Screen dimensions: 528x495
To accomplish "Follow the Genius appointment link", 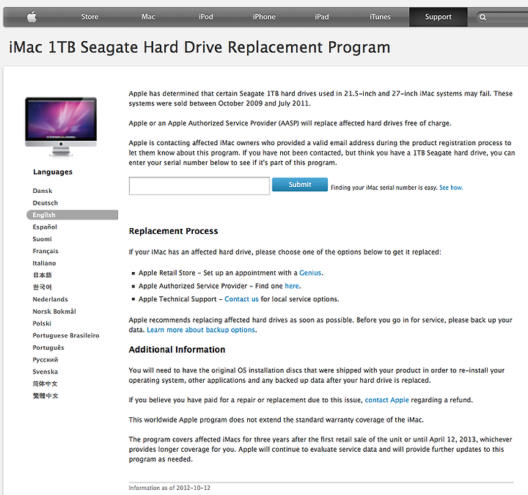I will [310, 273].
